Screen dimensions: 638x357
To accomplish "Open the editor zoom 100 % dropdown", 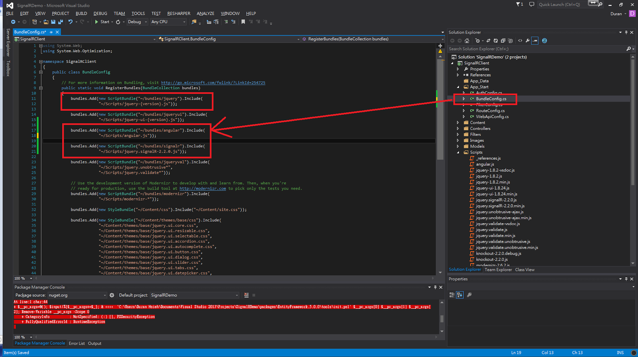I will point(24,279).
